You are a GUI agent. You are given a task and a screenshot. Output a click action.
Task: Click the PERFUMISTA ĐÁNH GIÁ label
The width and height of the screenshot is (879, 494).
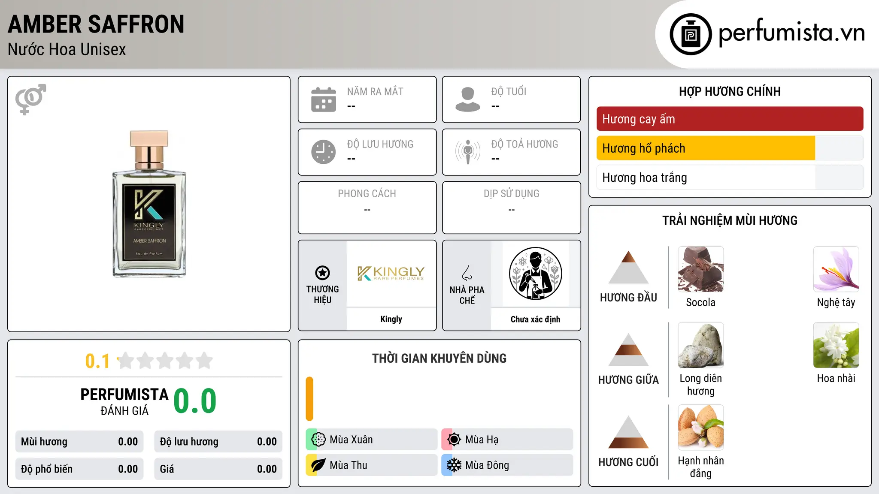point(124,401)
